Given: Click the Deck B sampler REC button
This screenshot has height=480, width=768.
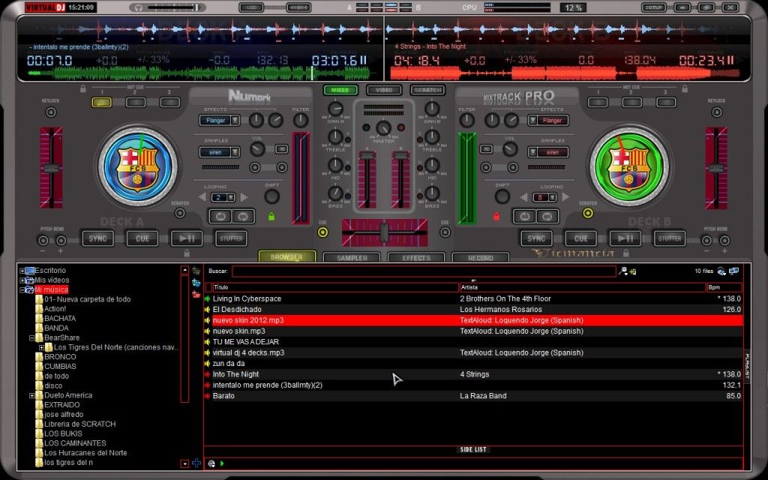Looking at the screenshot, I should click(x=486, y=149).
